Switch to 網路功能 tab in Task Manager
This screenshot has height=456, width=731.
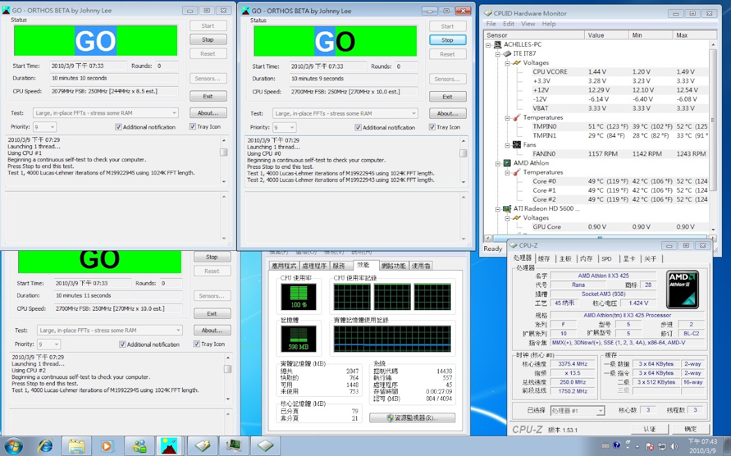[x=393, y=266]
